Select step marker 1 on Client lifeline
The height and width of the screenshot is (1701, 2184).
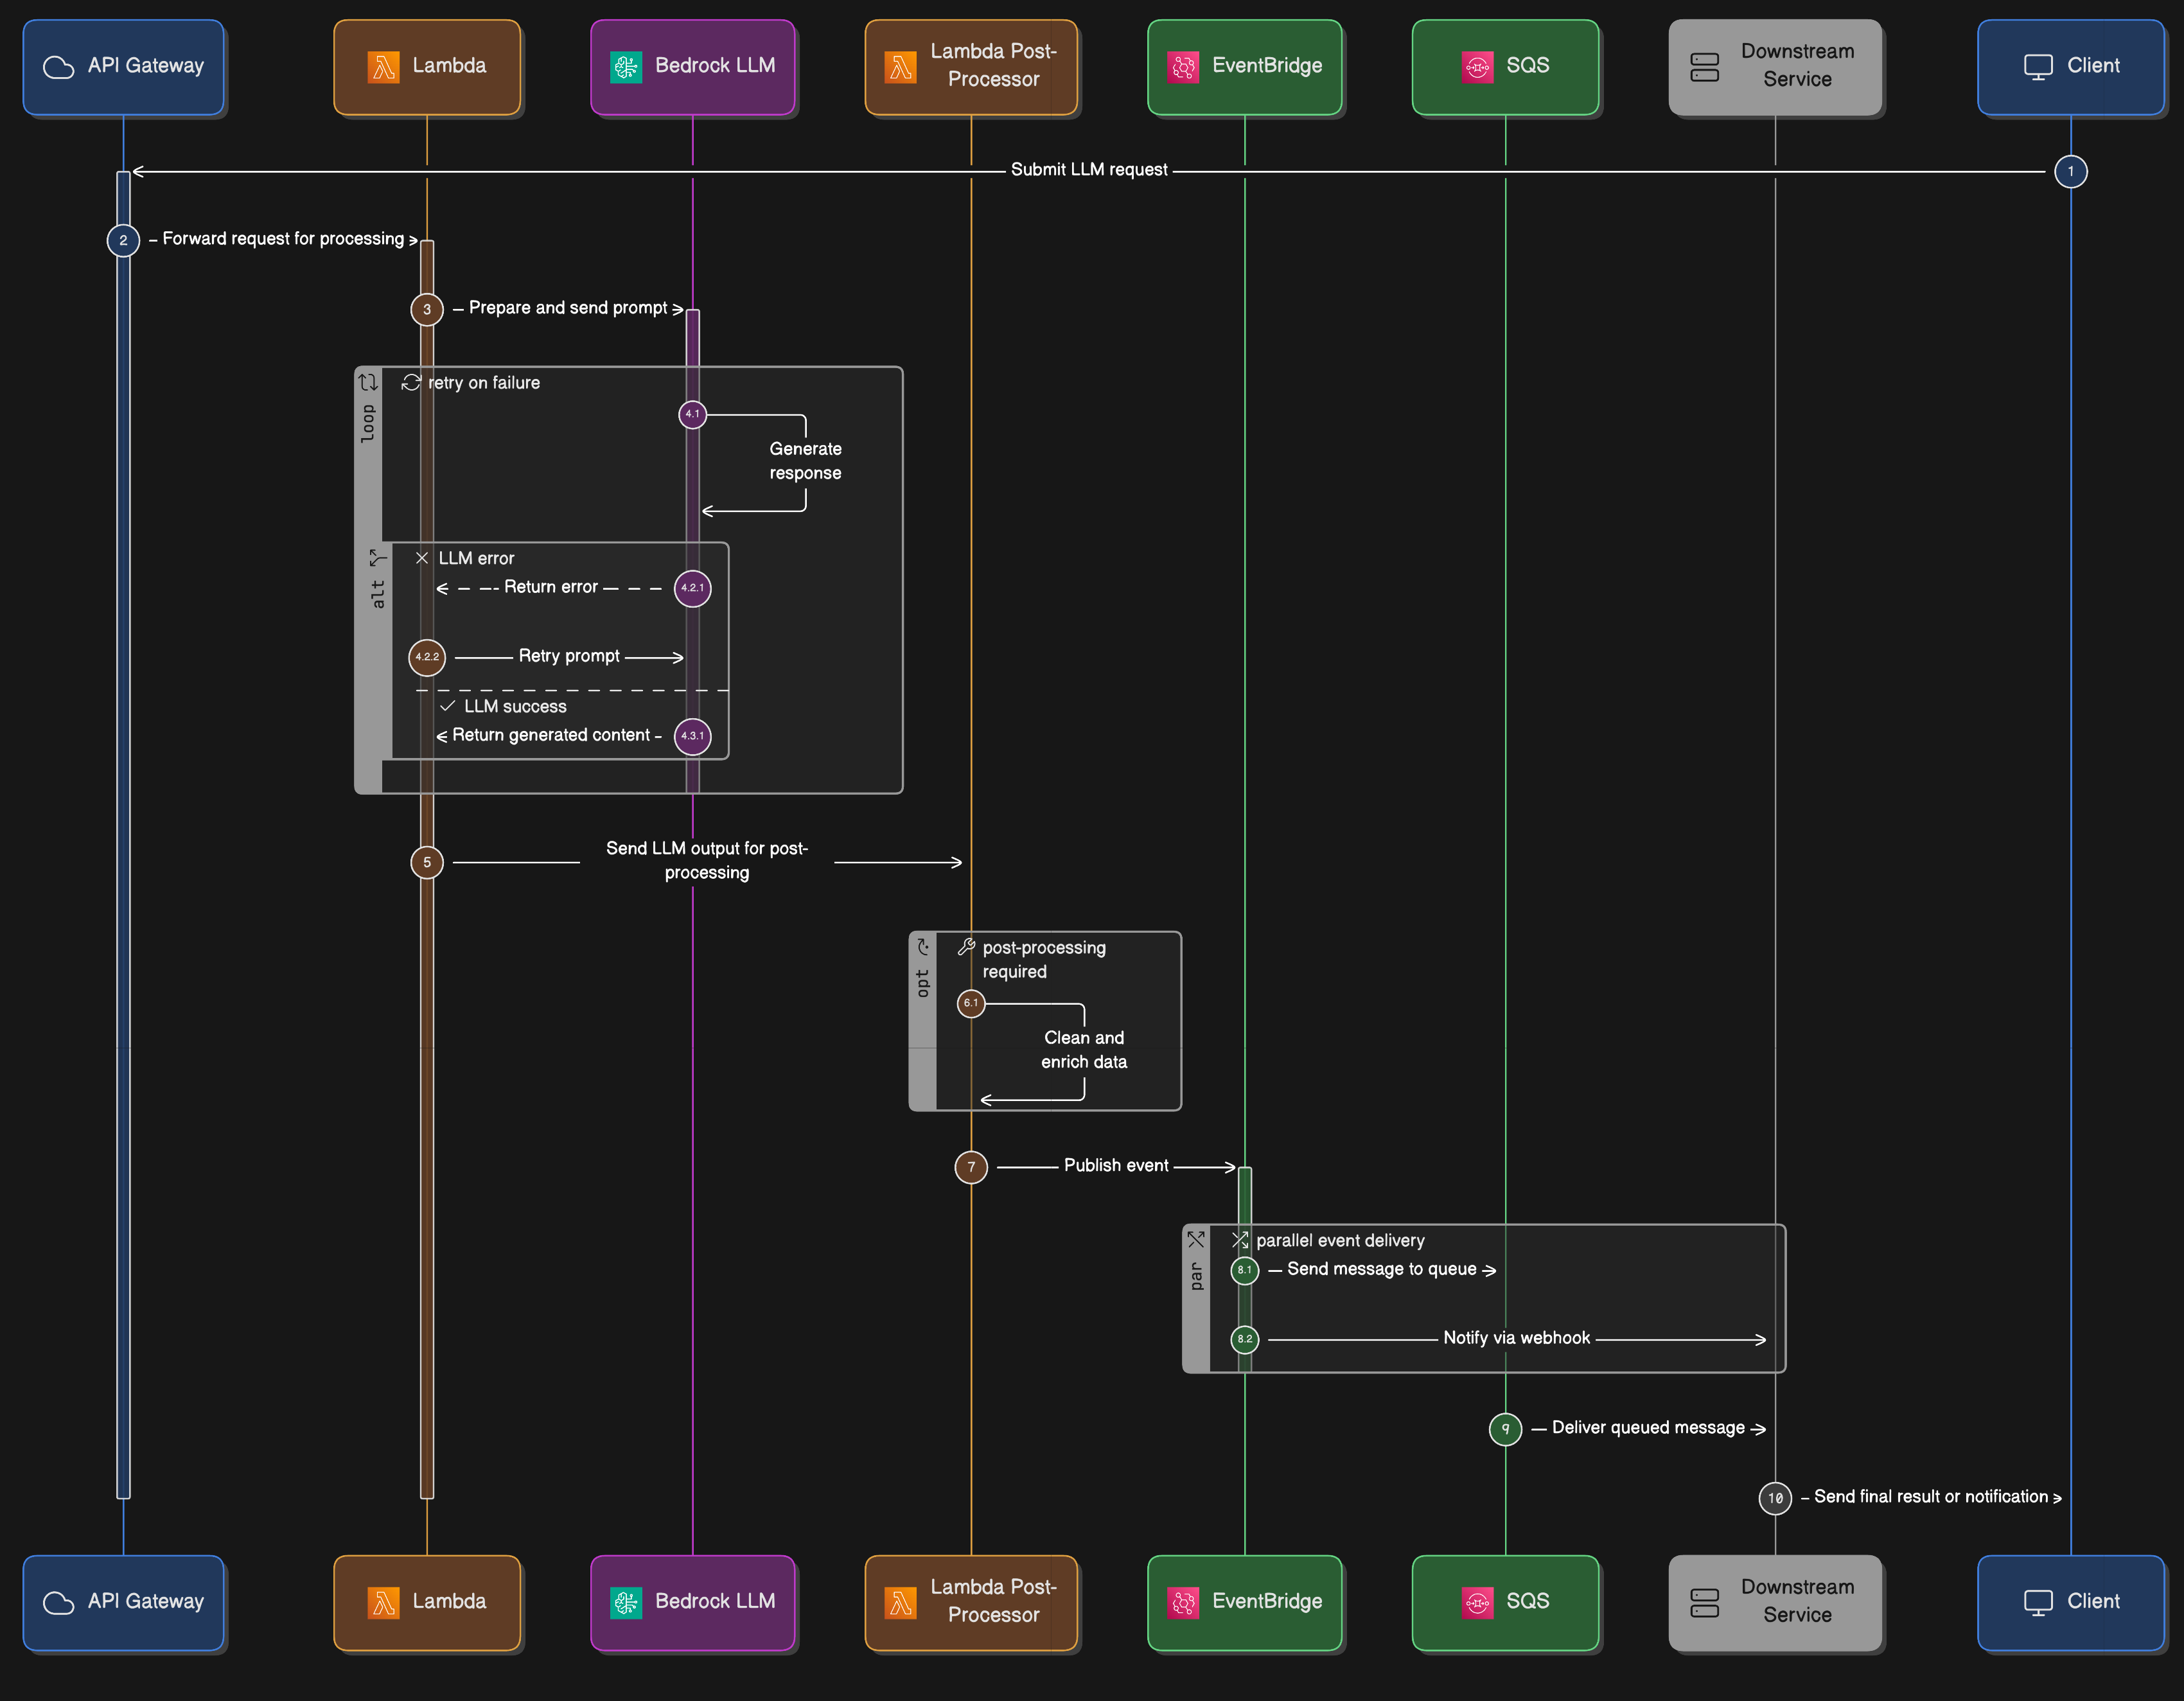tap(2070, 171)
